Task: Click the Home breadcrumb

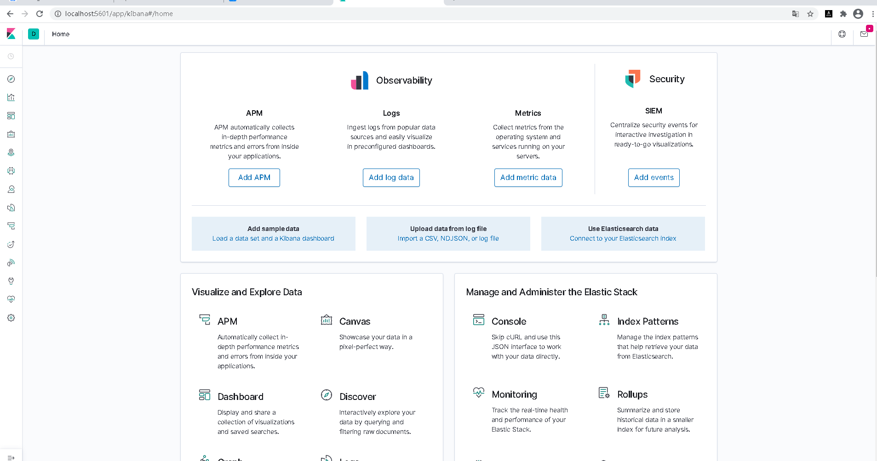Action: 61,34
